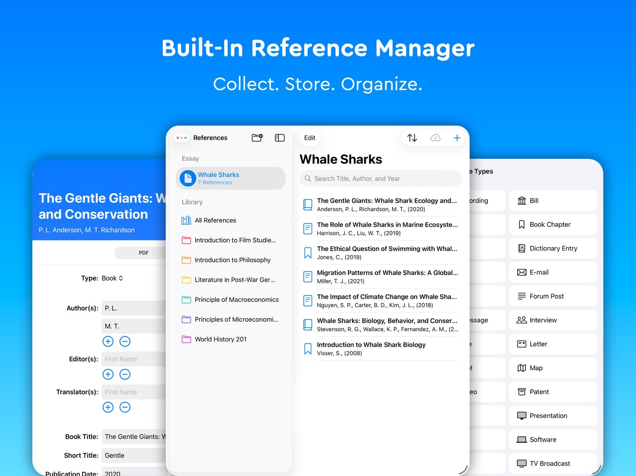Image resolution: width=636 pixels, height=476 pixels.
Task: Click the second author first name field M. T.
Action: pyautogui.click(x=134, y=326)
